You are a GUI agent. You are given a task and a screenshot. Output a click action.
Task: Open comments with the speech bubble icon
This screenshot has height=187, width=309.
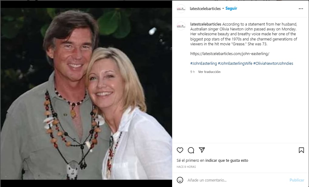point(191,150)
